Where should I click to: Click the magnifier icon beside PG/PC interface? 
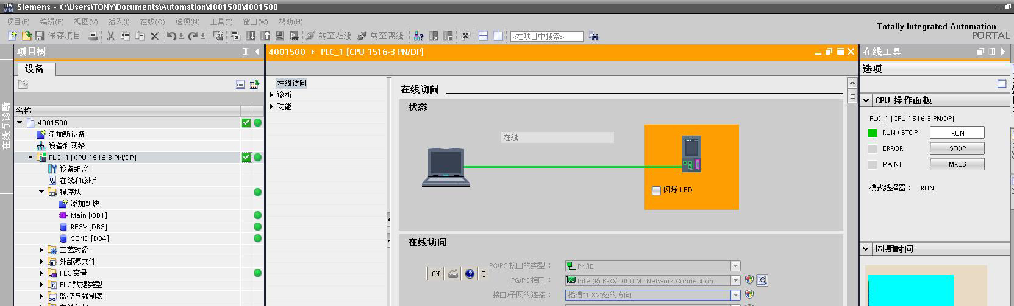pos(762,280)
